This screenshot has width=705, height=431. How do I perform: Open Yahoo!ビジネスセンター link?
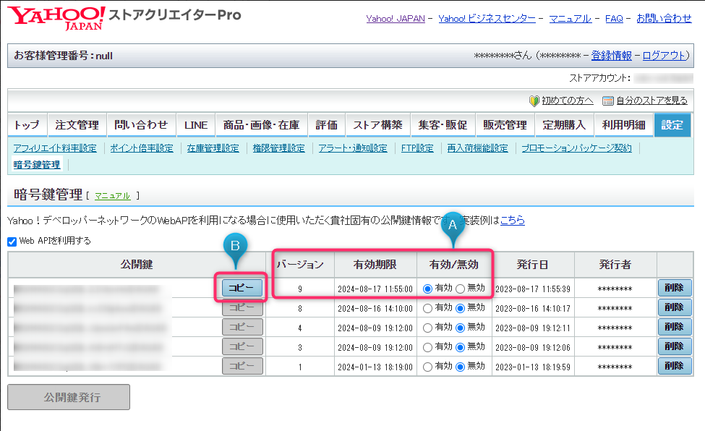click(487, 19)
